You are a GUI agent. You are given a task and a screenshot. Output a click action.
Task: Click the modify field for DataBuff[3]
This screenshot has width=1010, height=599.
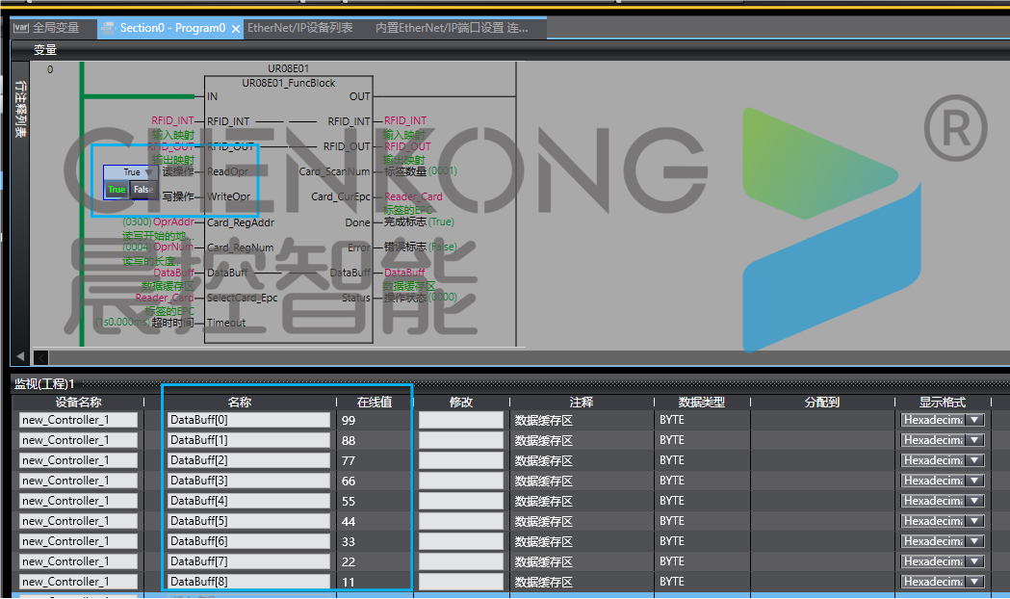tap(461, 481)
